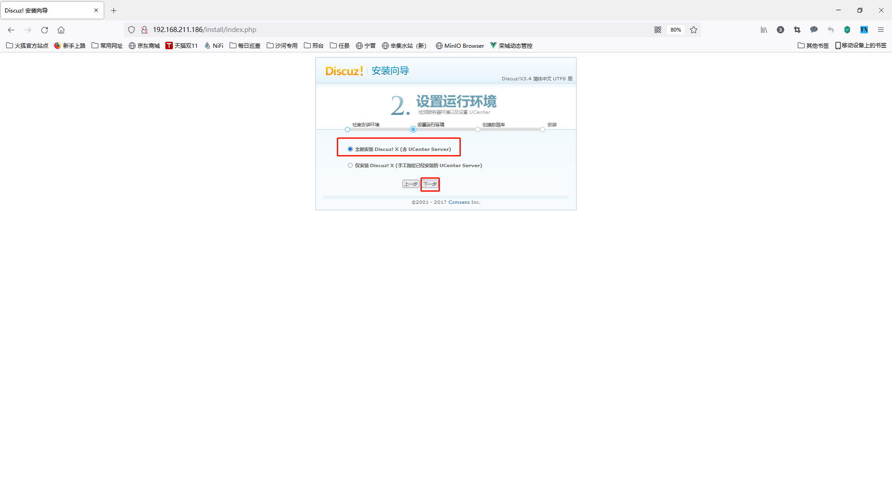
Task: Click the 检查安装环境 step marker
Action: point(348,130)
